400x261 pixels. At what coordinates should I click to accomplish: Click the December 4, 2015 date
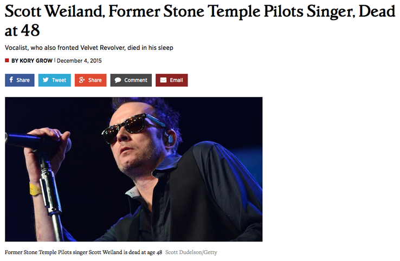[79, 61]
